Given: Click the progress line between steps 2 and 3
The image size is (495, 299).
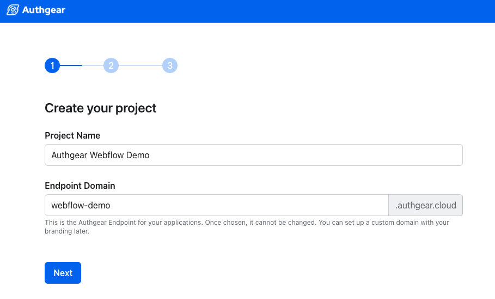Looking at the screenshot, I should [140, 65].
